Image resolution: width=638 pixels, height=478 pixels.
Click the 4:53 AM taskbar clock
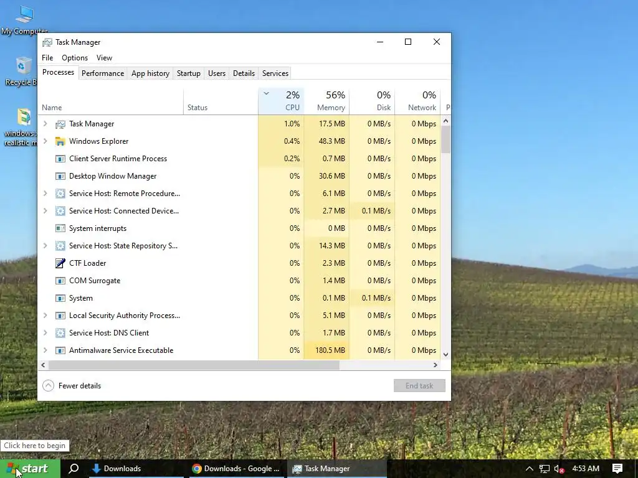[586, 469]
